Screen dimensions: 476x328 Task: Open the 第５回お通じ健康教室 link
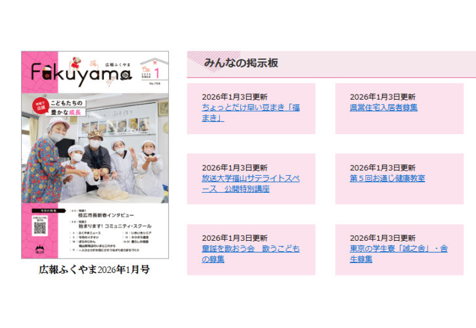click(x=387, y=178)
